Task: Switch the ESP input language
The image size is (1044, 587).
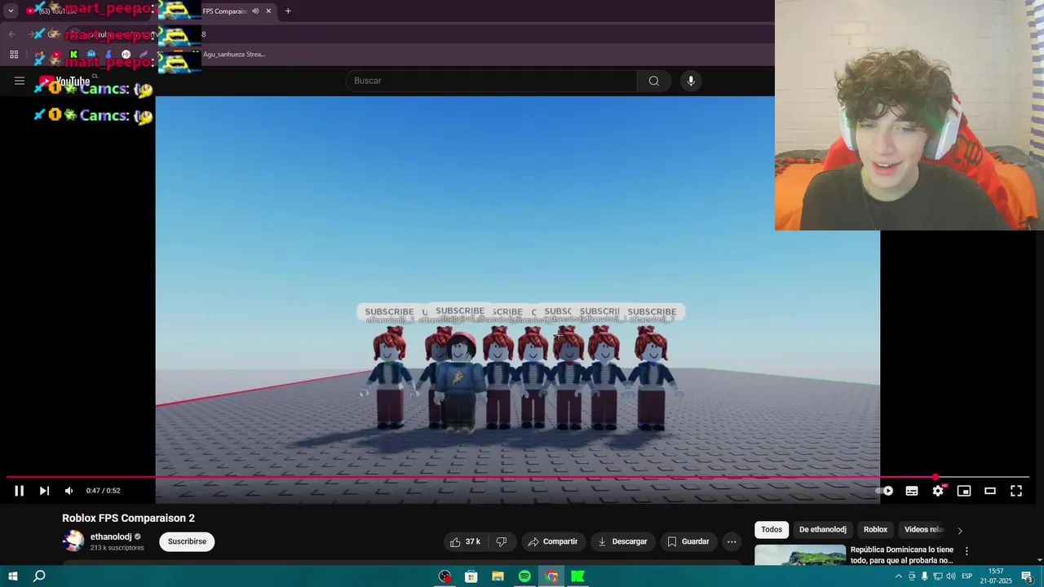Action: tap(967, 576)
